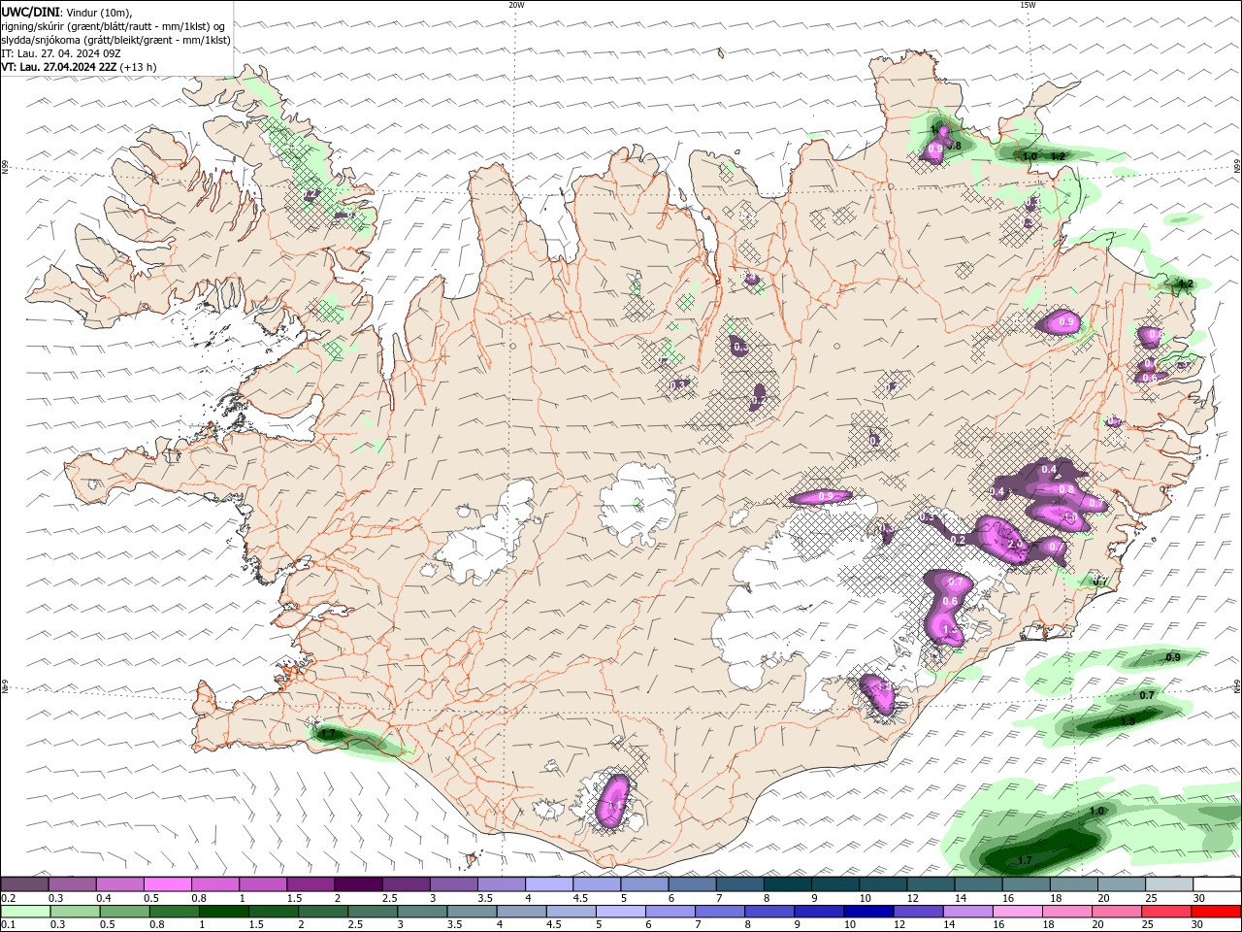Select the 20 pink swatch in rain scale
The image size is (1242, 932).
(x=1118, y=911)
